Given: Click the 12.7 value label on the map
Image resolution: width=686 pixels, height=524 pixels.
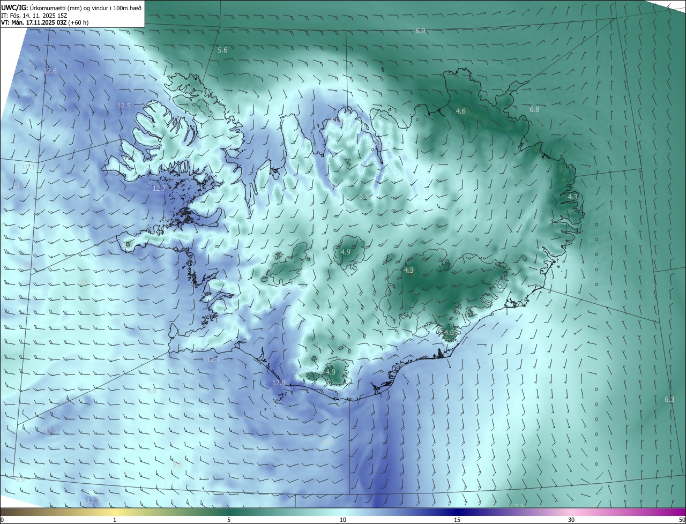Looking at the screenshot, I should click(159, 189).
